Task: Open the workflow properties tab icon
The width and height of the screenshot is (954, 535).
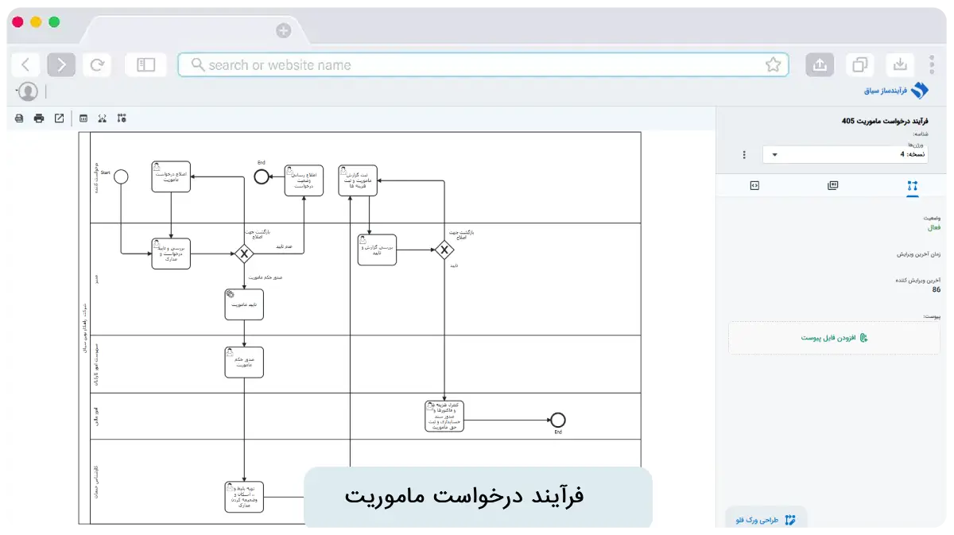Action: 912,185
